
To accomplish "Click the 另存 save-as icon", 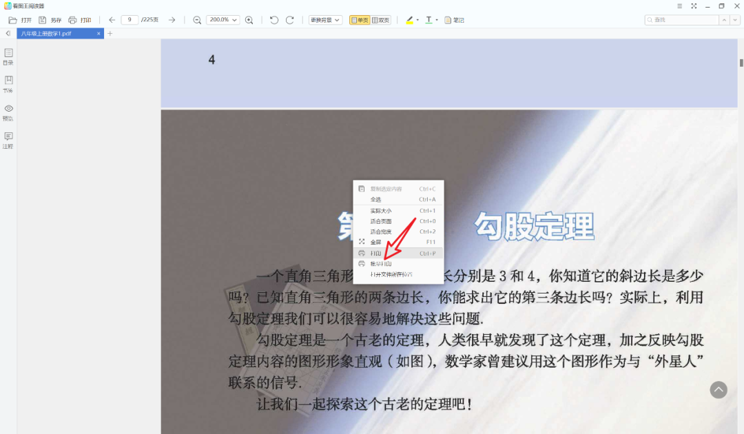I will coord(42,21).
